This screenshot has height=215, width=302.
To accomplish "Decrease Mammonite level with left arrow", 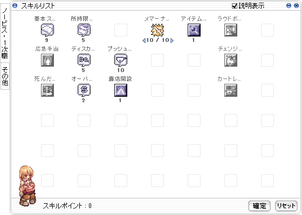I will coord(143,40).
